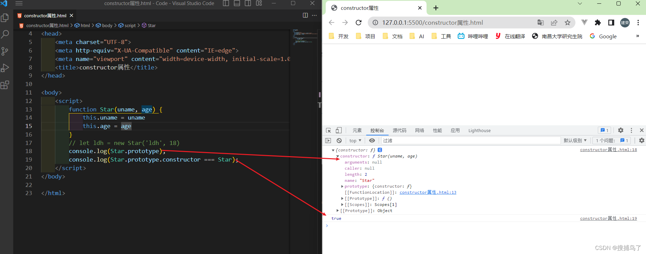Viewport: 646px width, 254px height.
Task: Show more bookmarks chevron
Action: coord(638,36)
